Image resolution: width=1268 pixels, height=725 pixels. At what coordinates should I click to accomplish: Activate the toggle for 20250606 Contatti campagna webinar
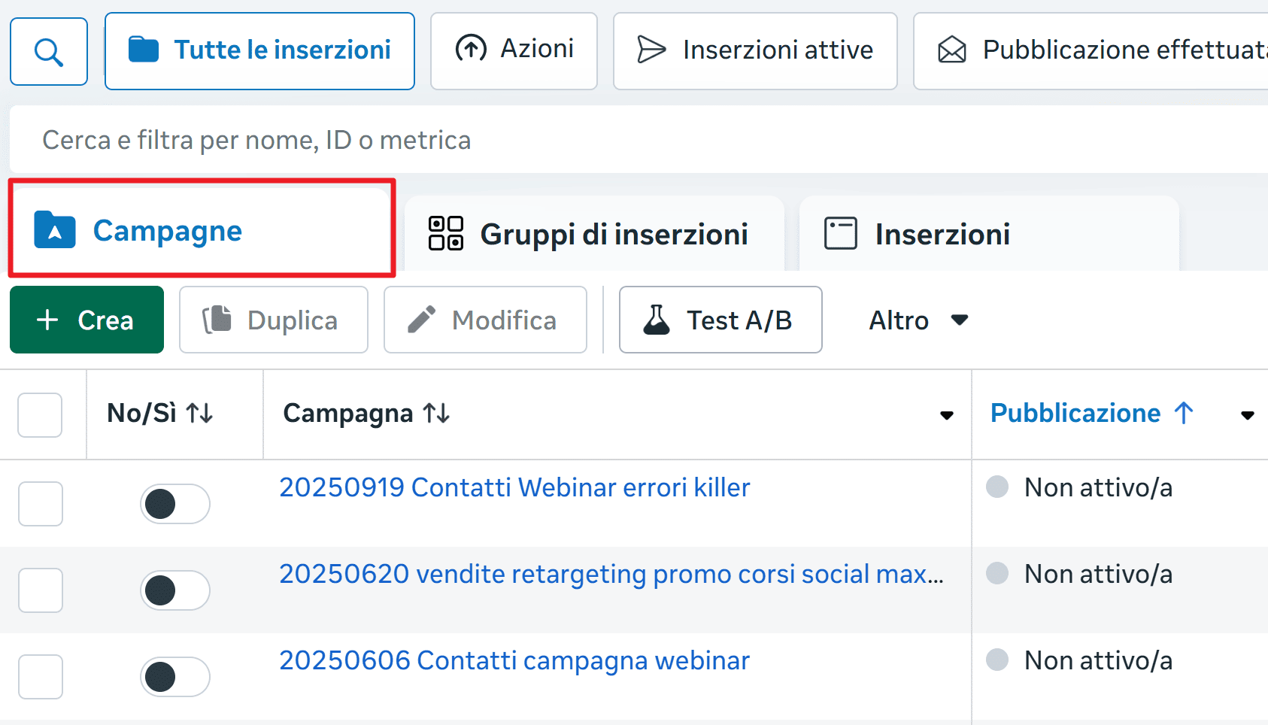click(174, 677)
